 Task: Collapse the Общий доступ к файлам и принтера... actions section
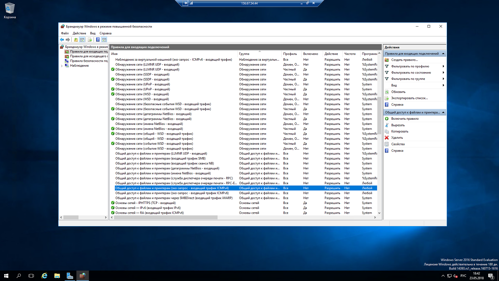pos(443,112)
